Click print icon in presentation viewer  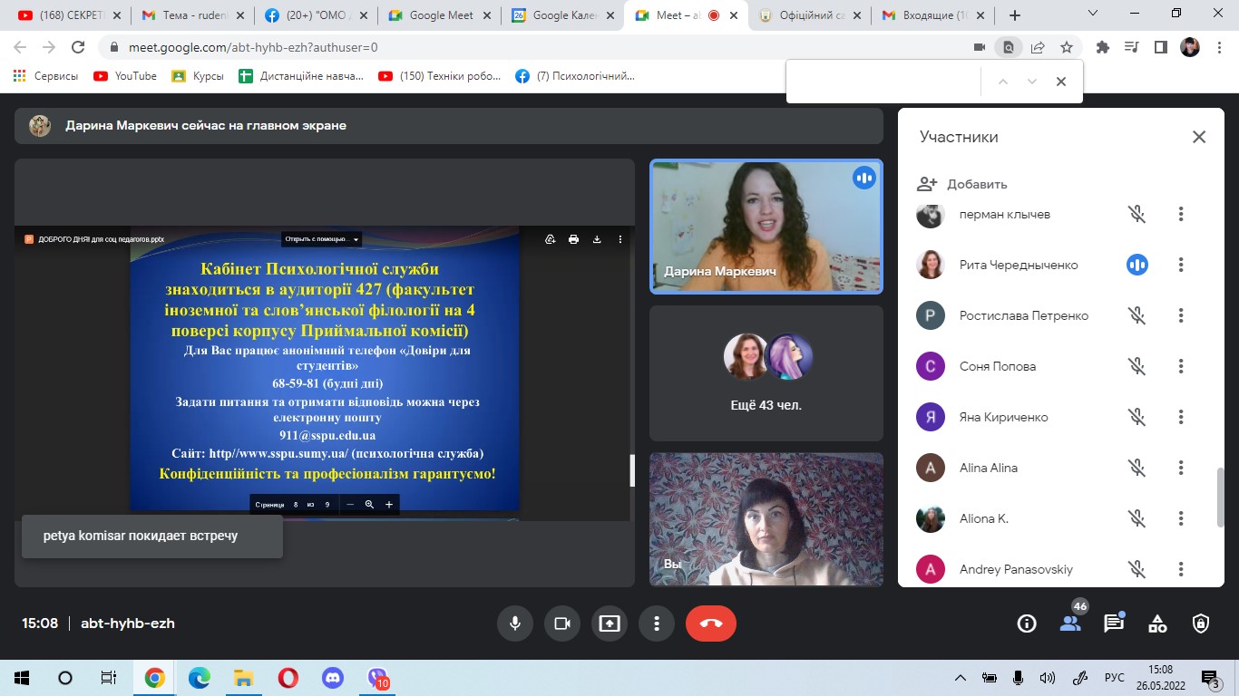coord(573,239)
